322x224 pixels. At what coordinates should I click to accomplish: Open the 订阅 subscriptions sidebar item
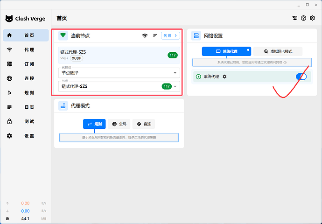point(26,64)
